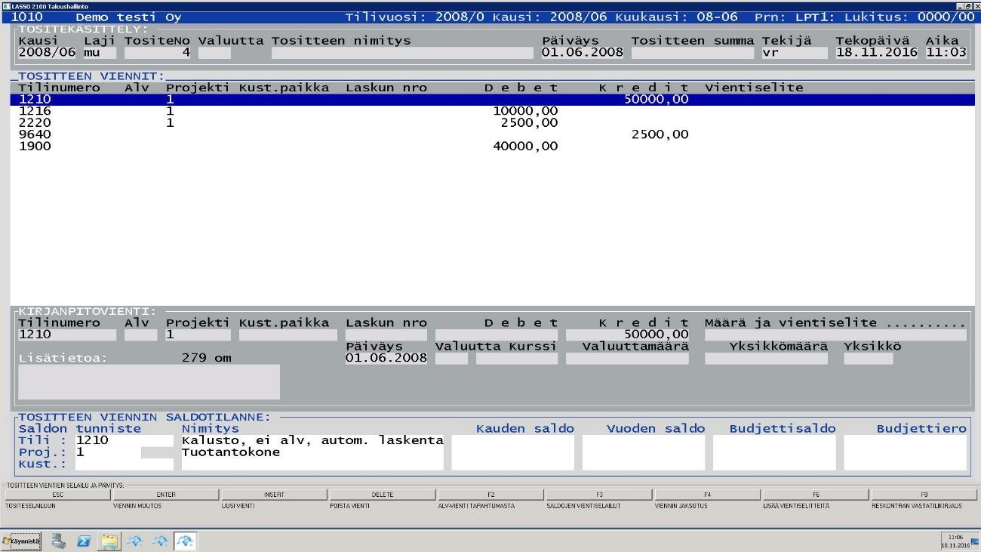Click the DELETE Poista vienti button

[x=383, y=495]
